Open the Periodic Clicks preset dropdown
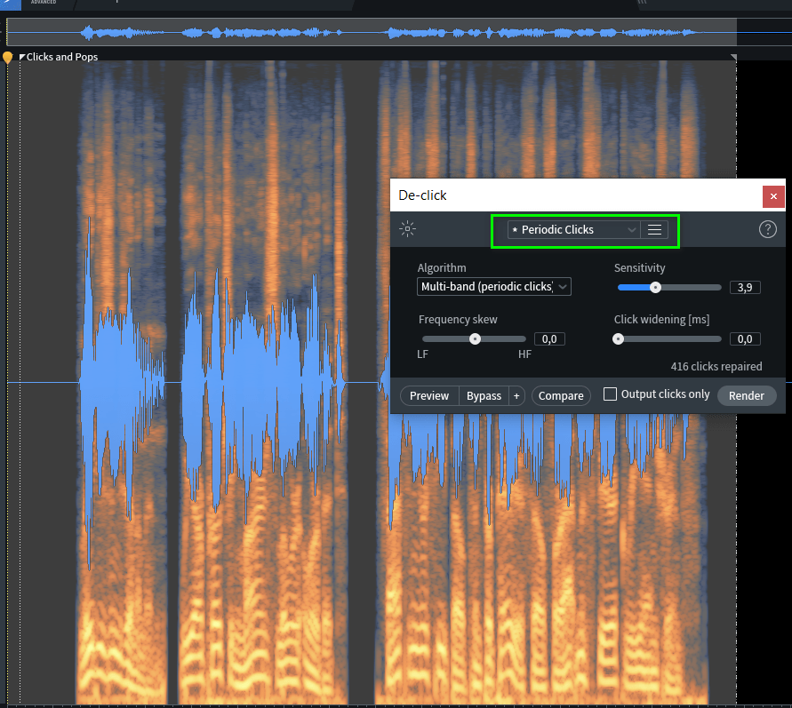792x708 pixels. point(573,229)
